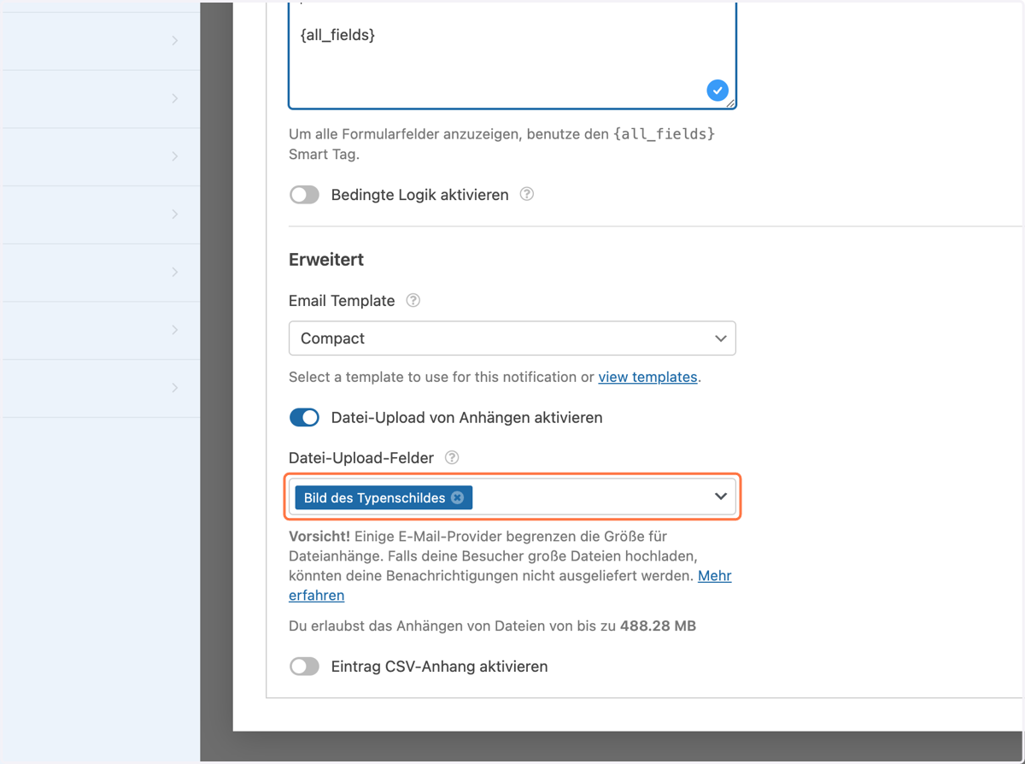This screenshot has height=764, width=1025.
Task: Open help tooltip for Bedingte Logik aktivieren
Action: point(527,194)
